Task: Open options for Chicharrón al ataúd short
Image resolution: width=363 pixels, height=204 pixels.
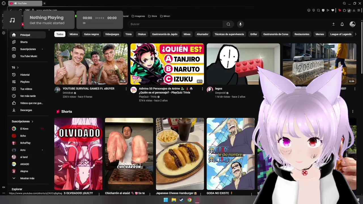Action: (x=150, y=194)
